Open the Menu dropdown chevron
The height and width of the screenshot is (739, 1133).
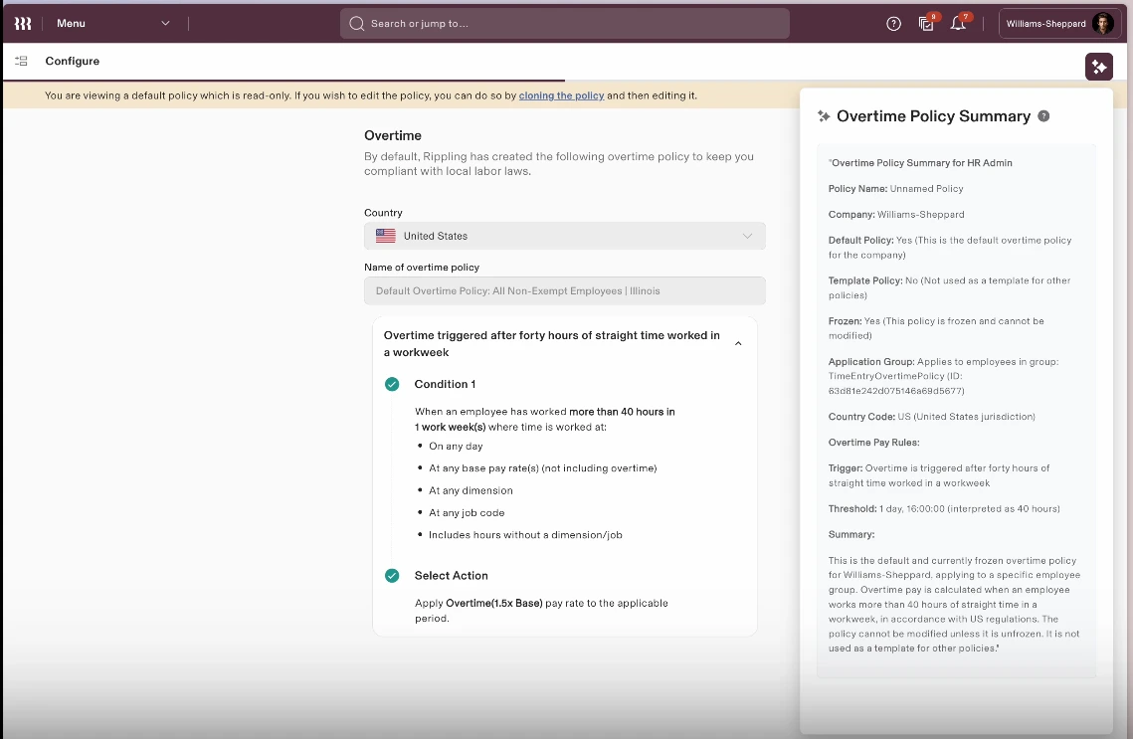coord(165,23)
